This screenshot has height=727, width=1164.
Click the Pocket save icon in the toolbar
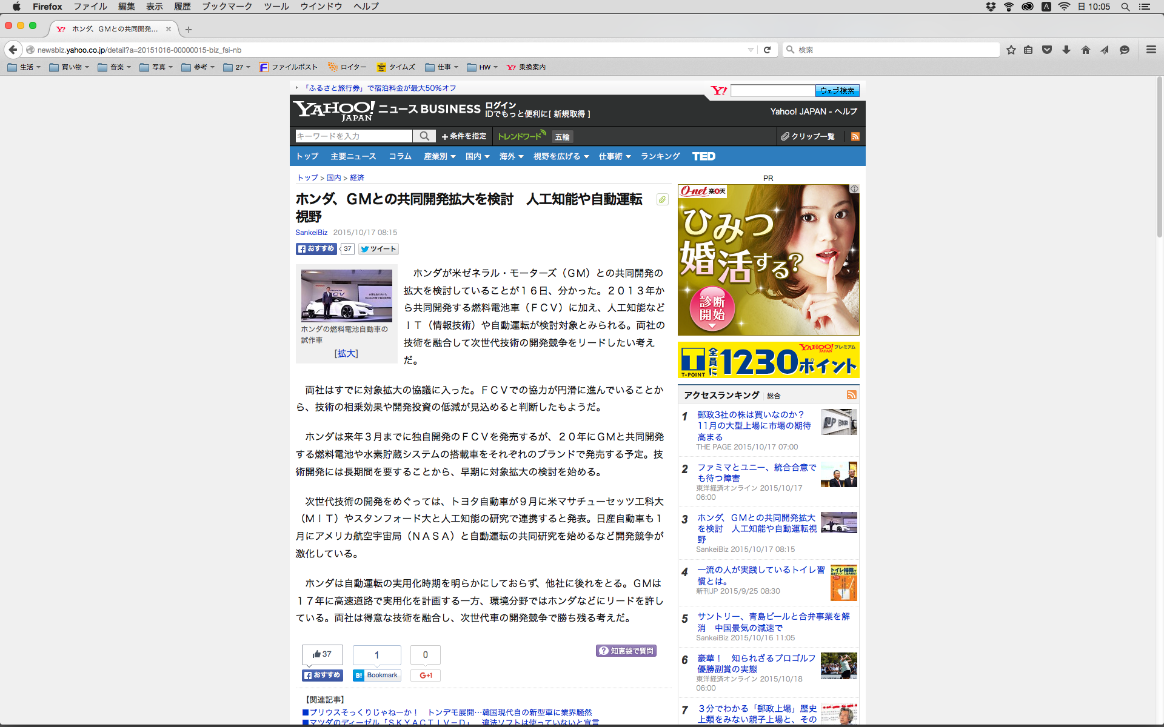[1047, 50]
